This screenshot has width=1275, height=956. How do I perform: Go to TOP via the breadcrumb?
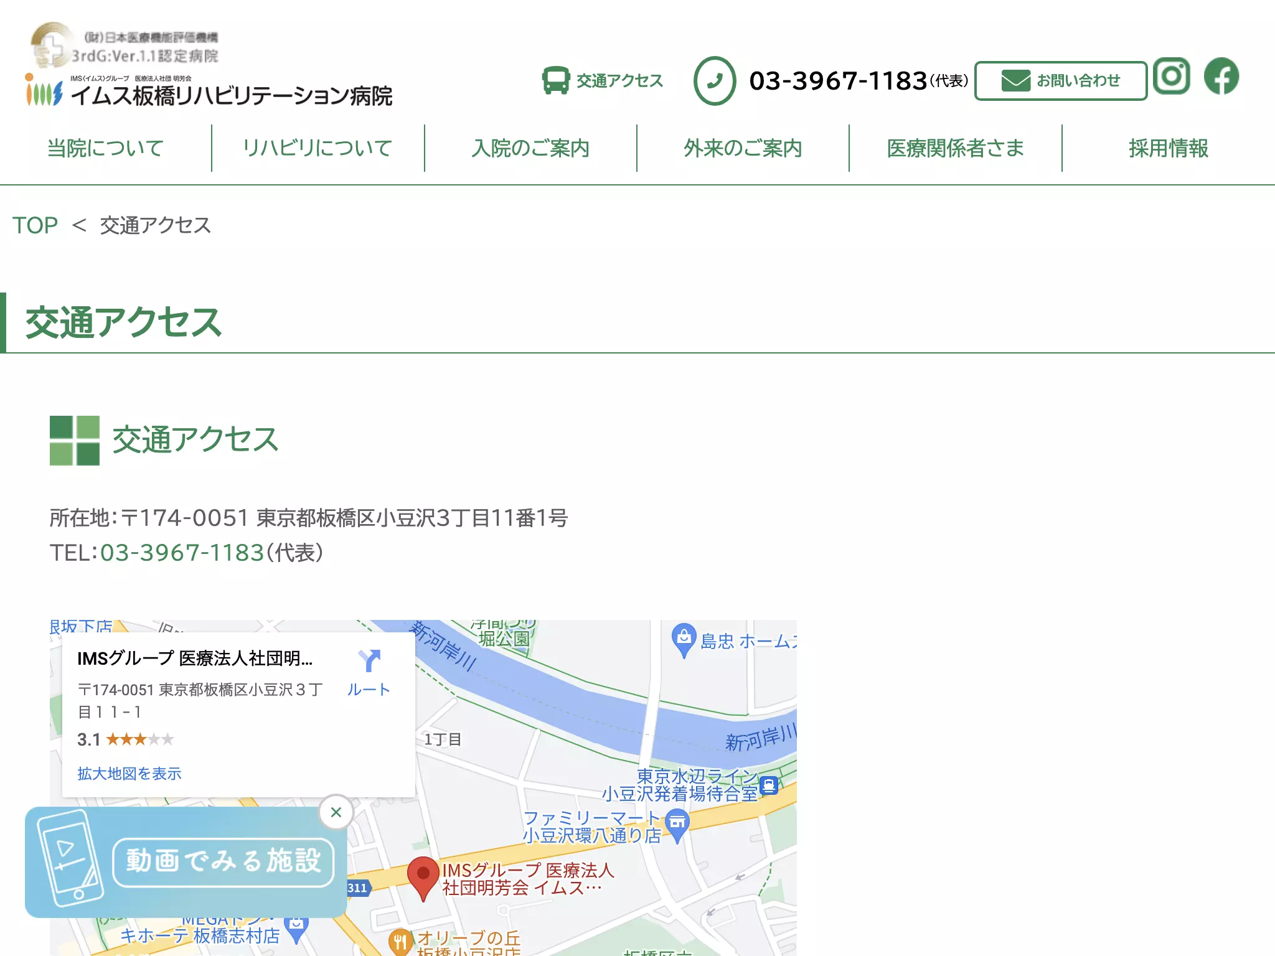[x=35, y=225]
